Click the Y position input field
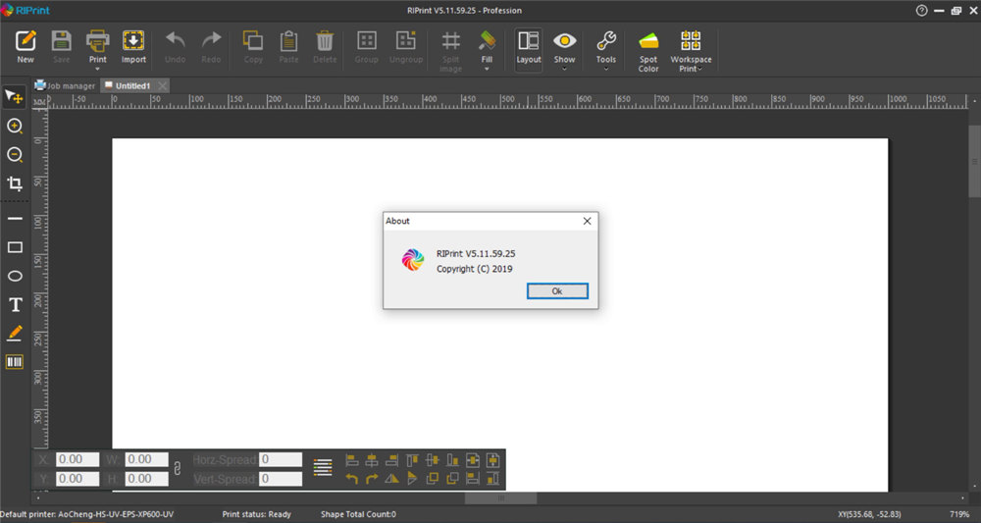Viewport: 981px width, 523px height. 77,479
